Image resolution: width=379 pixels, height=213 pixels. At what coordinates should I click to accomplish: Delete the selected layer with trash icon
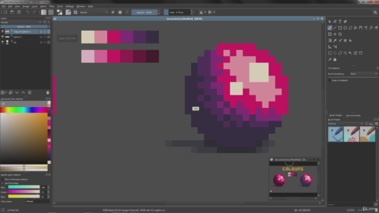click(x=47, y=92)
